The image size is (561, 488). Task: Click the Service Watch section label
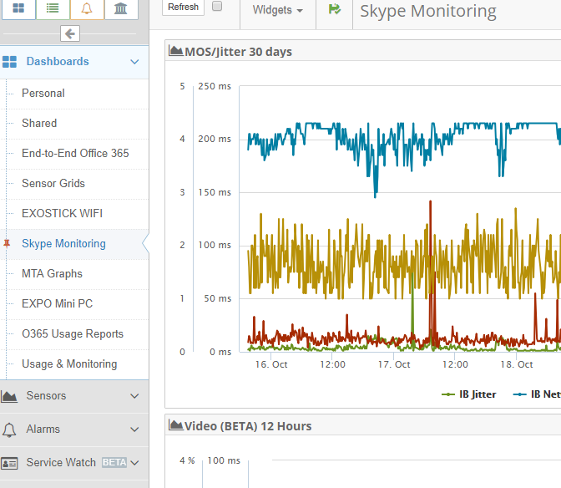pos(61,462)
